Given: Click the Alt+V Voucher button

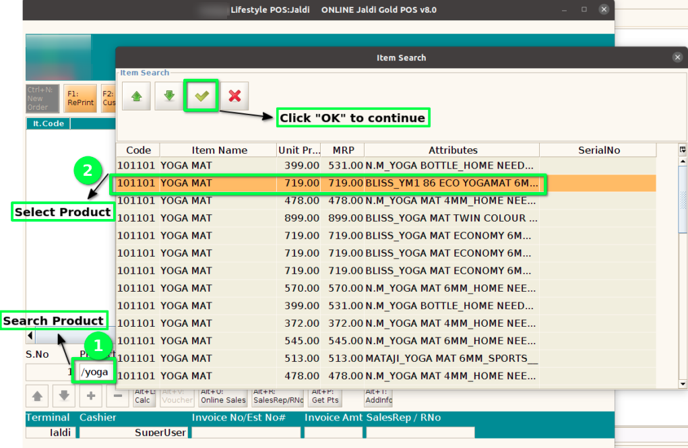Looking at the screenshot, I should tap(177, 397).
